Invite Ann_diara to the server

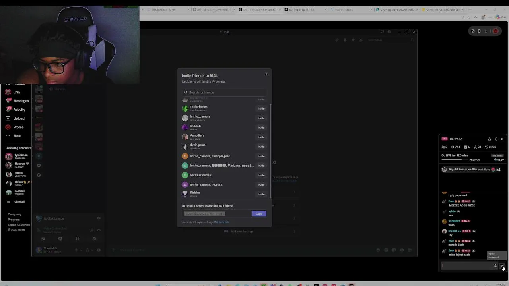click(261, 137)
